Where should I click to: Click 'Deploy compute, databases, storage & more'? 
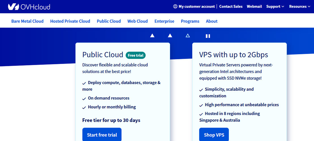[x=121, y=86]
